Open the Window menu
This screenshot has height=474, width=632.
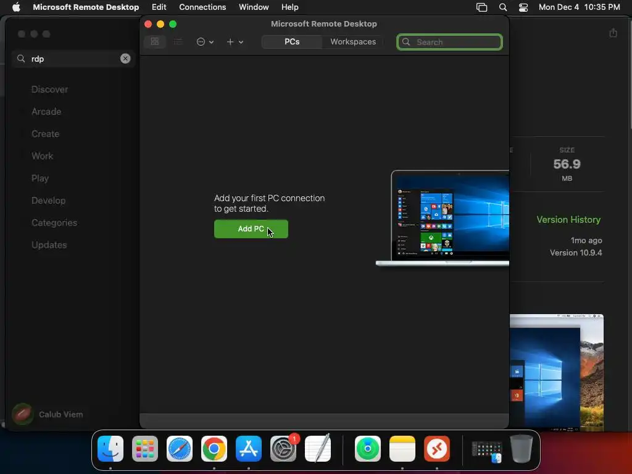pos(254,7)
